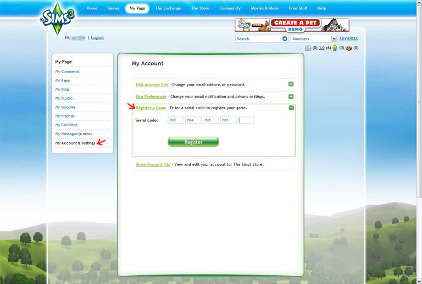Open My Page link in sidebar

coord(63,80)
